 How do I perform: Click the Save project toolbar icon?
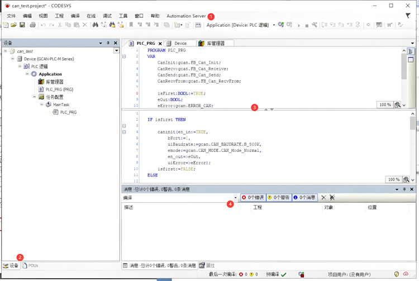pyautogui.click(x=22, y=25)
